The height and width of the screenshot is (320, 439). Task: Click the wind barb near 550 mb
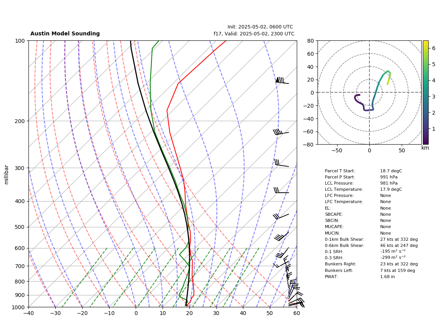pos(281,236)
